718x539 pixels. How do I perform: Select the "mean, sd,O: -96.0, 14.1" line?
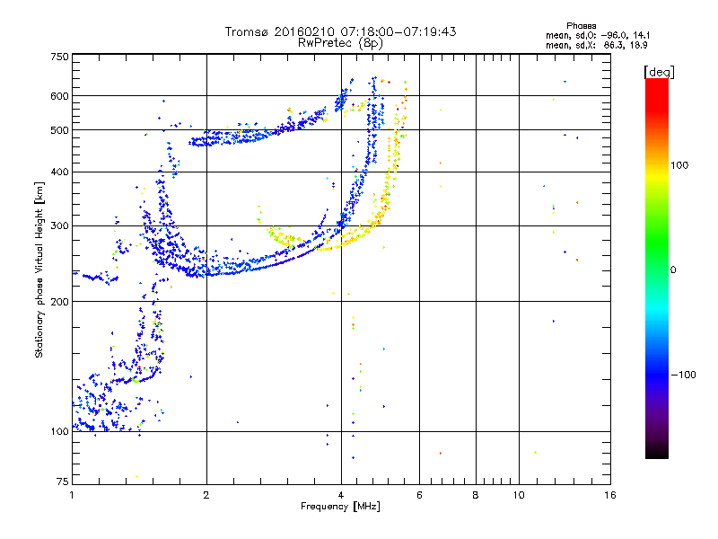tap(598, 35)
